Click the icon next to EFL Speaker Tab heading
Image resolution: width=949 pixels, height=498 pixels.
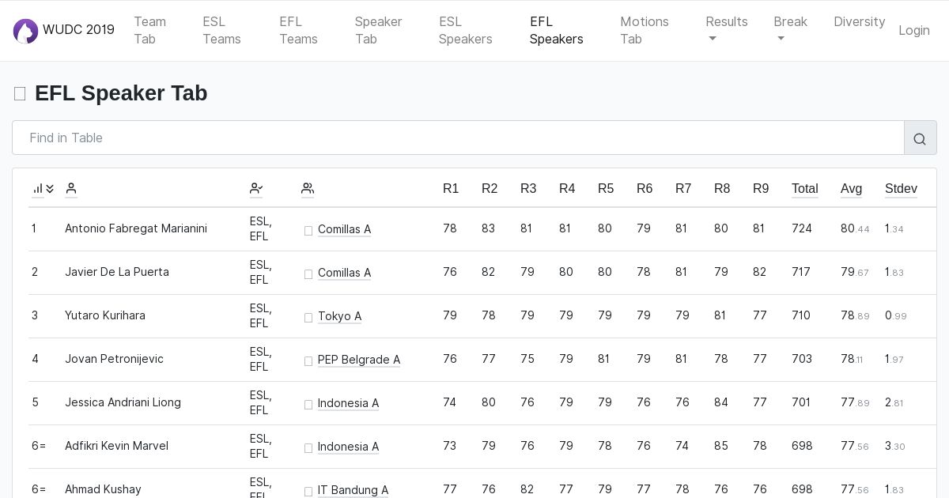[x=20, y=94]
